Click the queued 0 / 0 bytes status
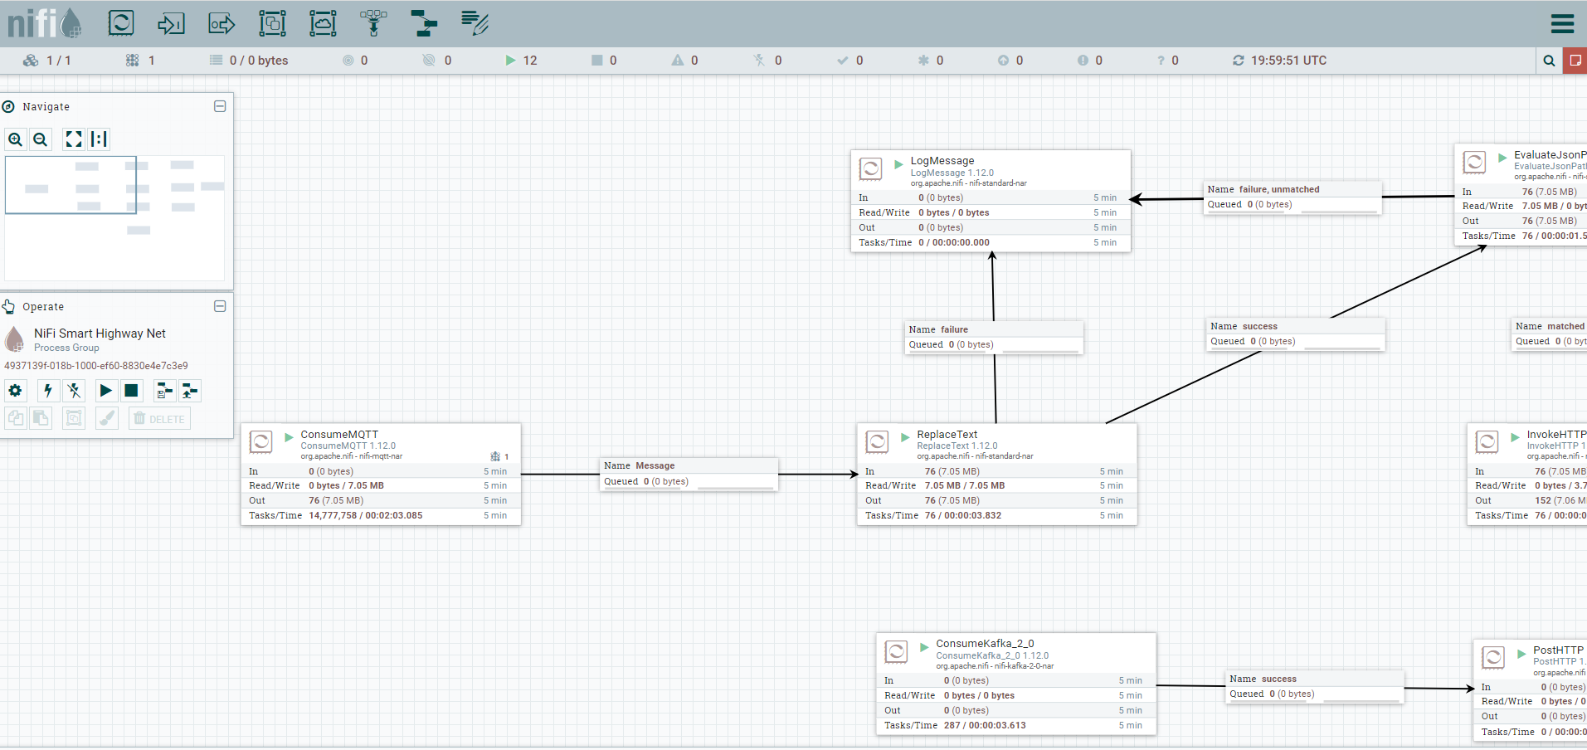This screenshot has width=1587, height=750. click(249, 61)
